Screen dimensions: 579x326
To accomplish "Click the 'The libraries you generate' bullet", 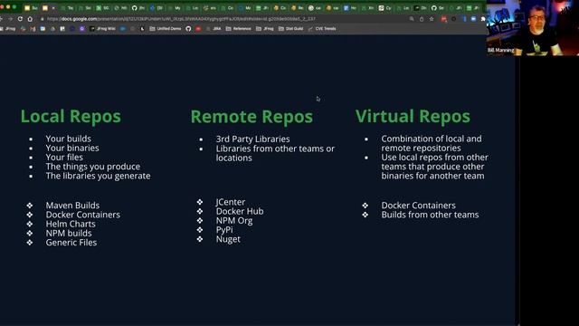I will tap(99, 176).
